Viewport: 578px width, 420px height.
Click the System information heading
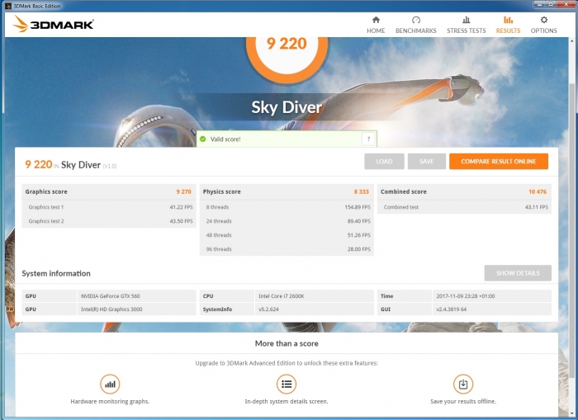pyautogui.click(x=56, y=273)
